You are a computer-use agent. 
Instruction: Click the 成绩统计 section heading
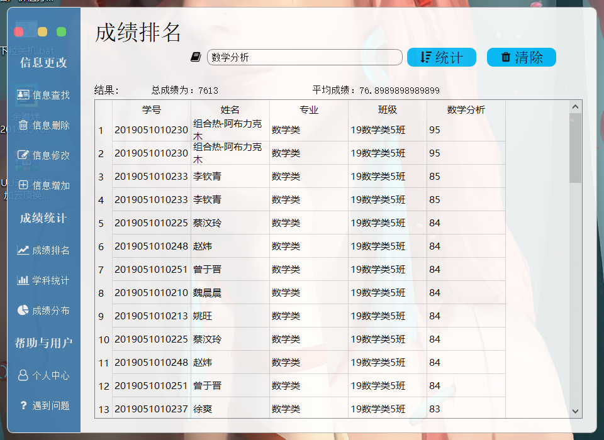click(x=43, y=218)
